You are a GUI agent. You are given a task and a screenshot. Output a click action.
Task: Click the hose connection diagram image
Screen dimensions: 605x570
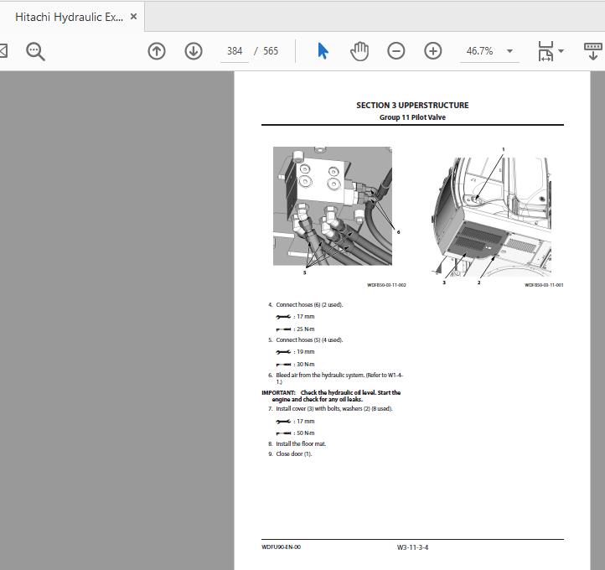(333, 206)
